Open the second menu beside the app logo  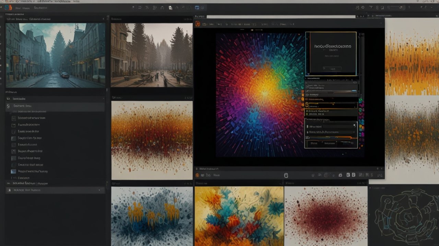pos(27,8)
